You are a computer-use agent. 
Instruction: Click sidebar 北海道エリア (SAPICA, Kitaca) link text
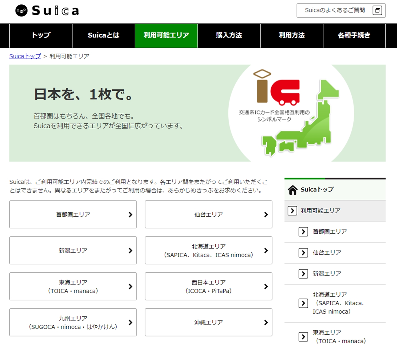click(x=339, y=303)
